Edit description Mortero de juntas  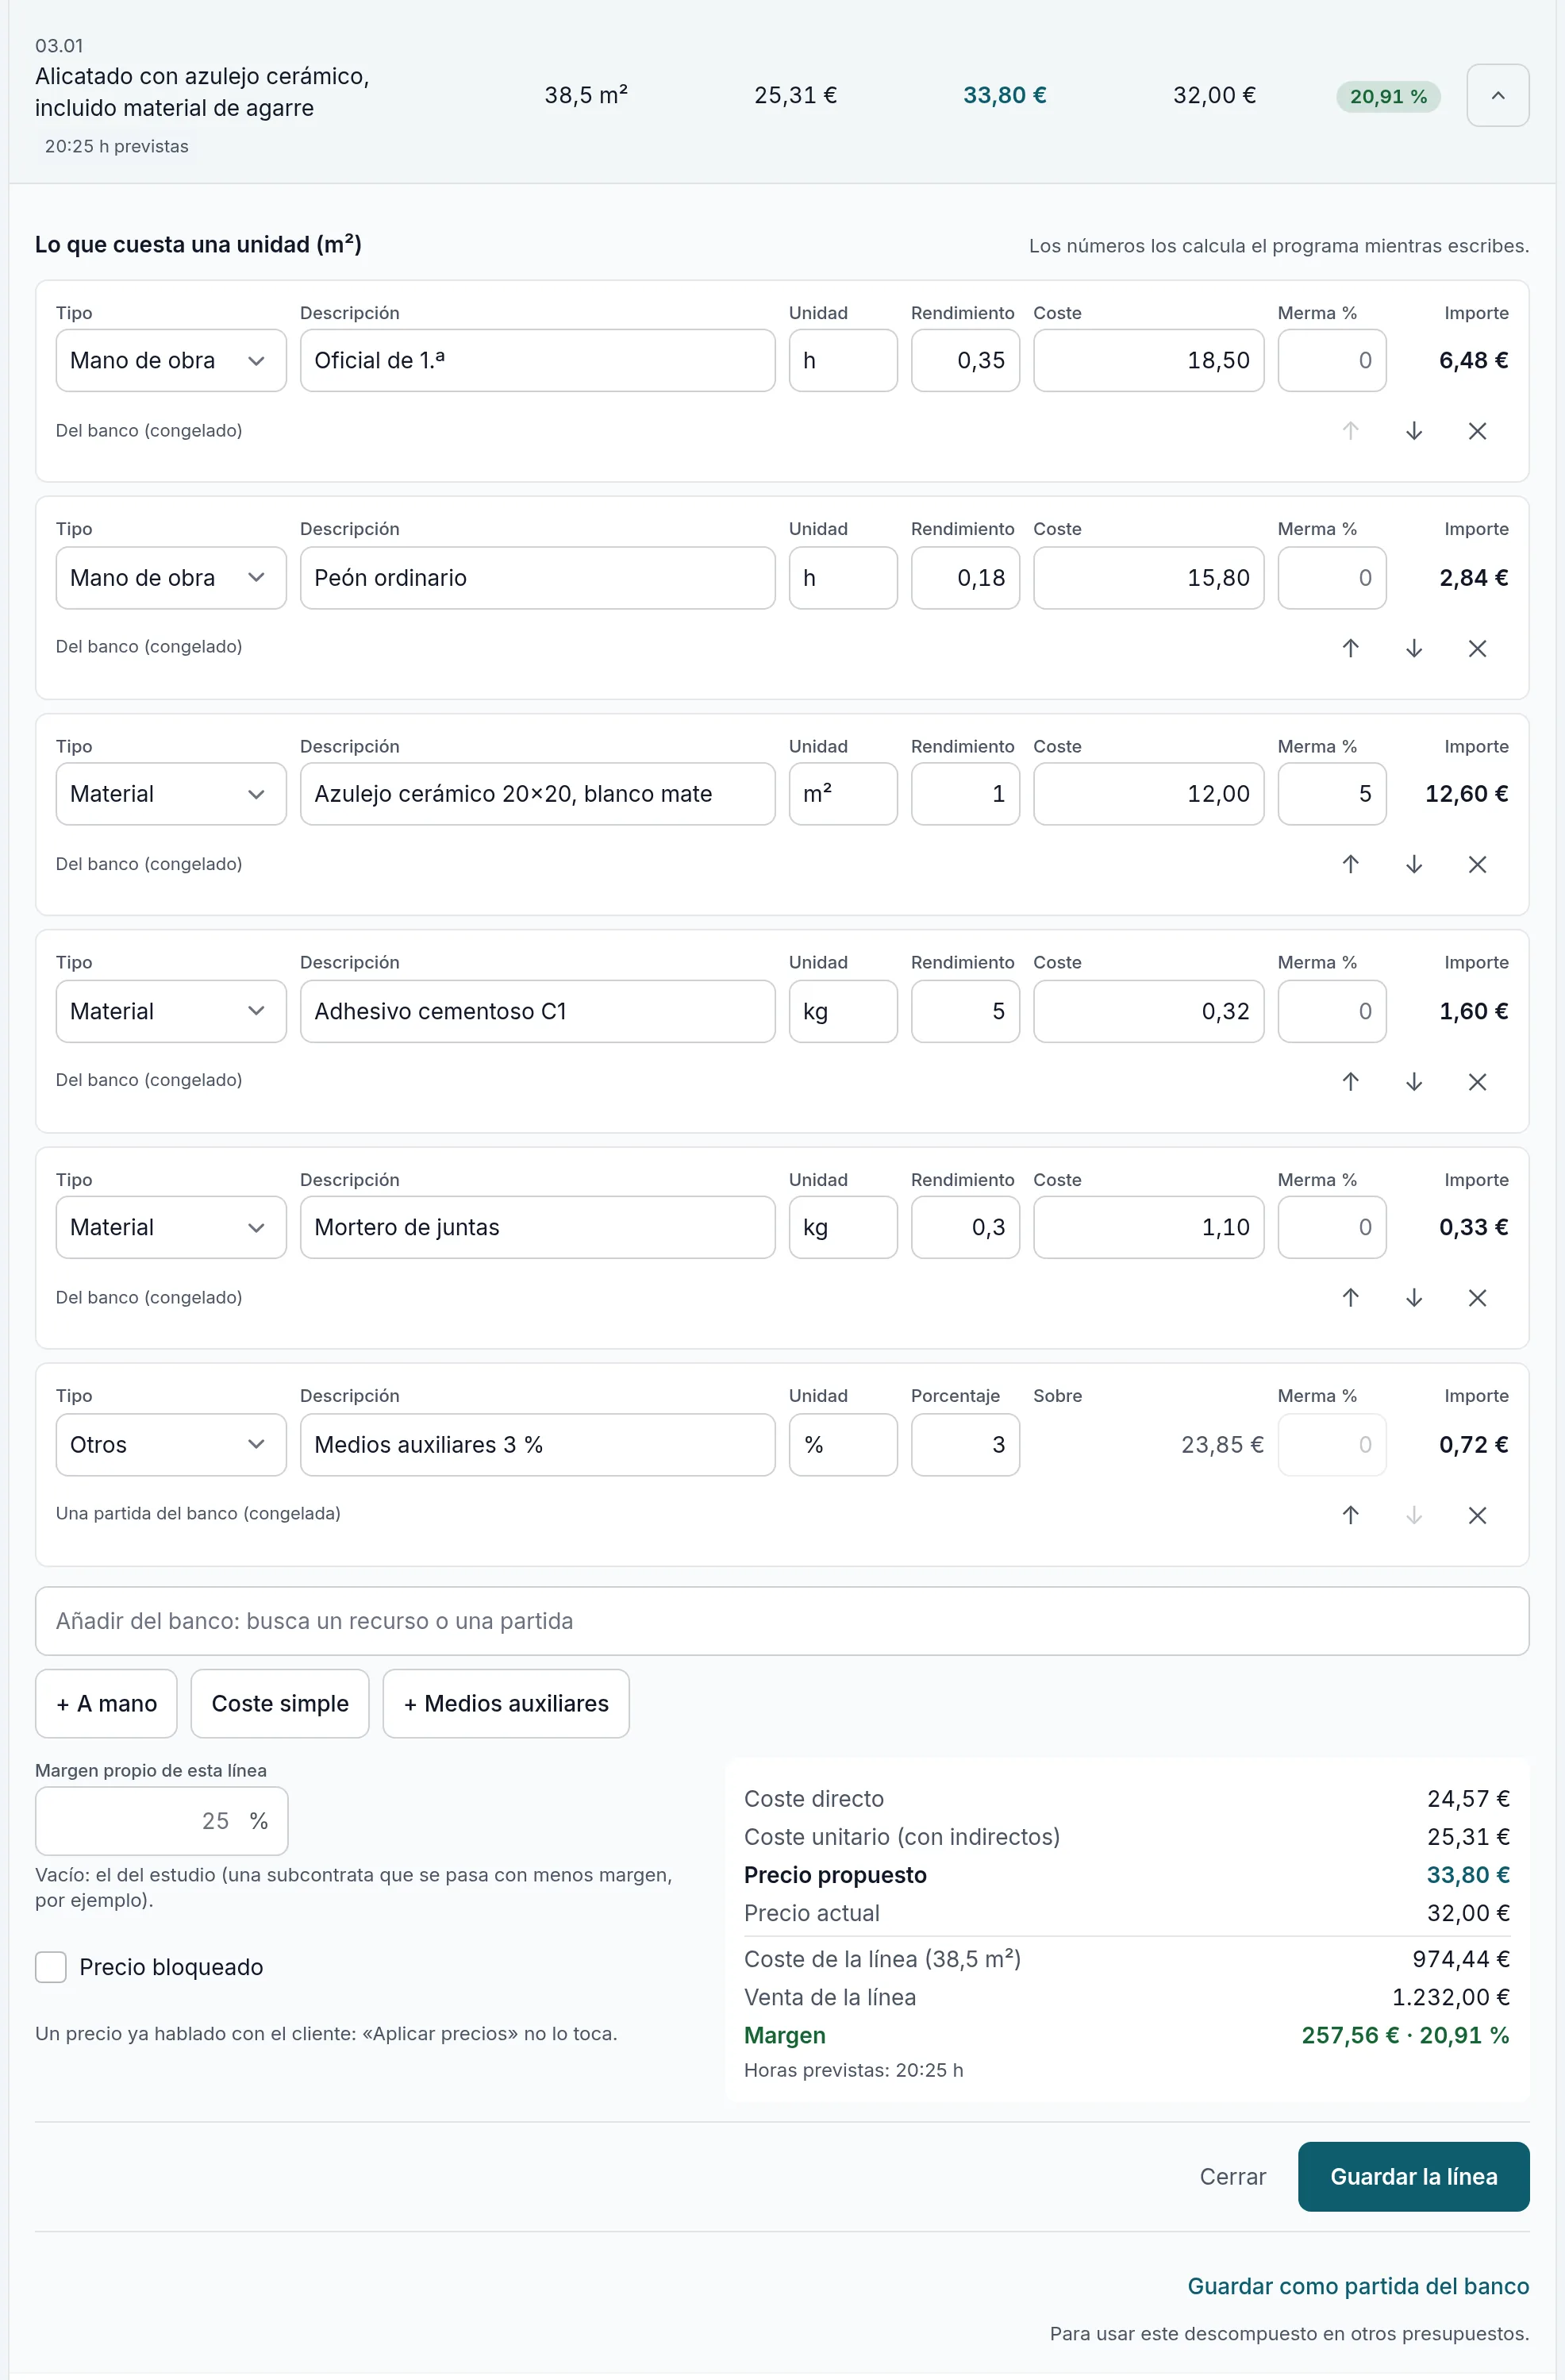click(x=537, y=1227)
